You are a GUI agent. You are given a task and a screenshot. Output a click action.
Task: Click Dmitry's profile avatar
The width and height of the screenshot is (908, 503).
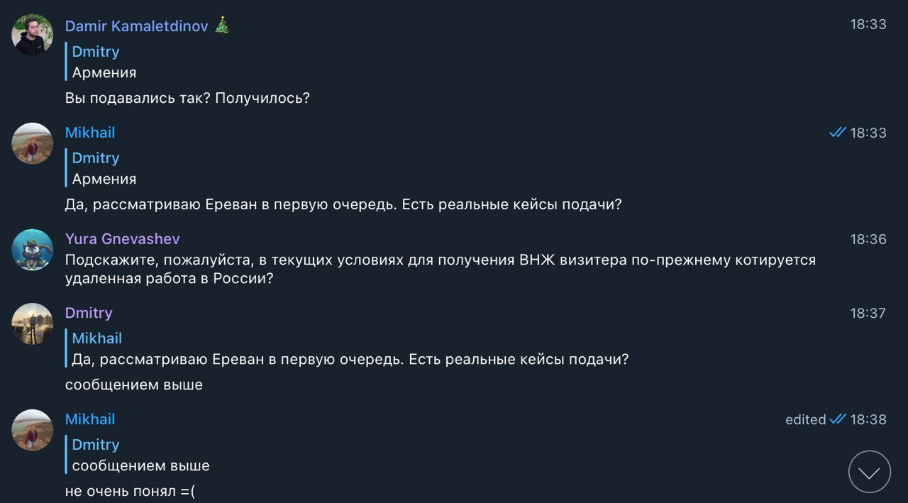(32, 324)
